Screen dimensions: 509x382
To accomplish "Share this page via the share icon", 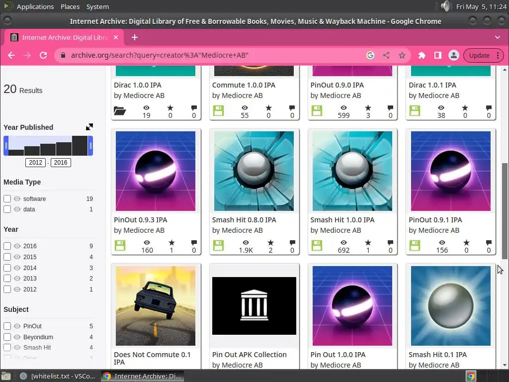I will point(386,55).
